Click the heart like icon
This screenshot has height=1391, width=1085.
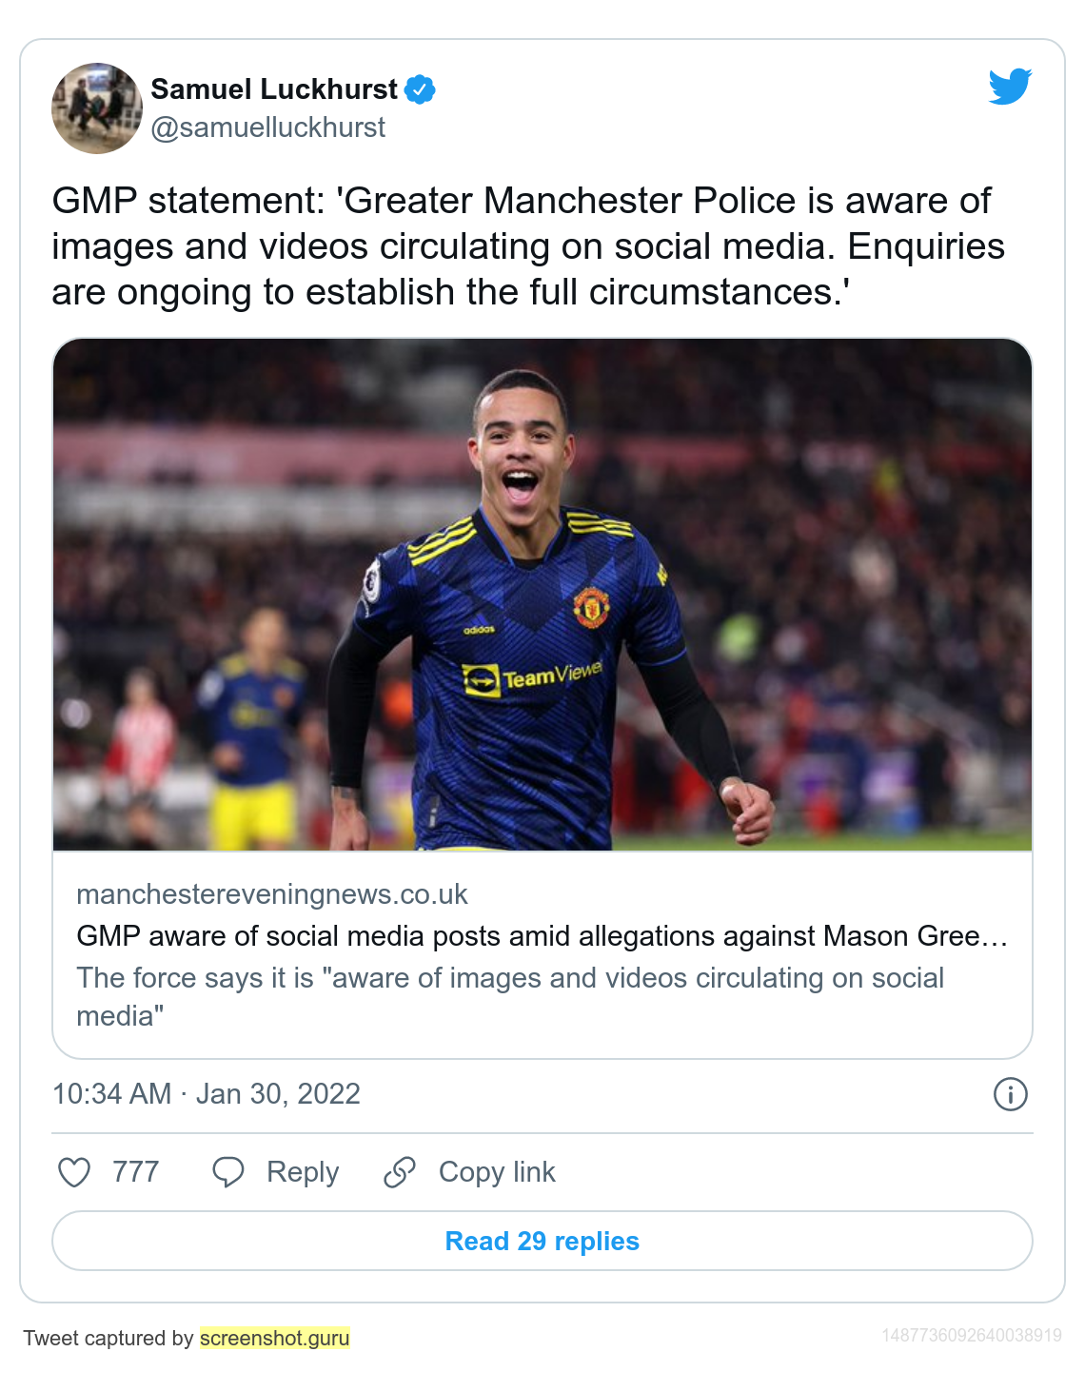(74, 1172)
